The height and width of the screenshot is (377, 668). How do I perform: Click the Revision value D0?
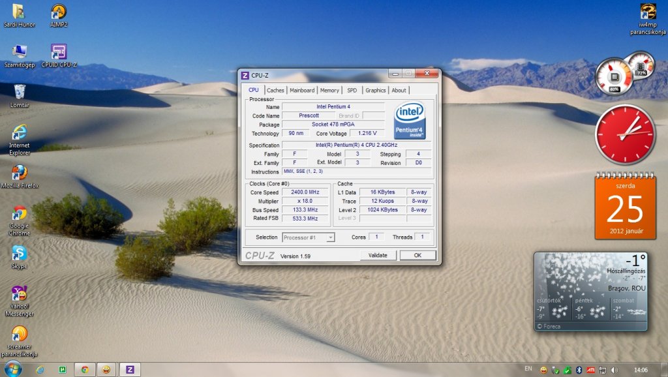(x=418, y=162)
